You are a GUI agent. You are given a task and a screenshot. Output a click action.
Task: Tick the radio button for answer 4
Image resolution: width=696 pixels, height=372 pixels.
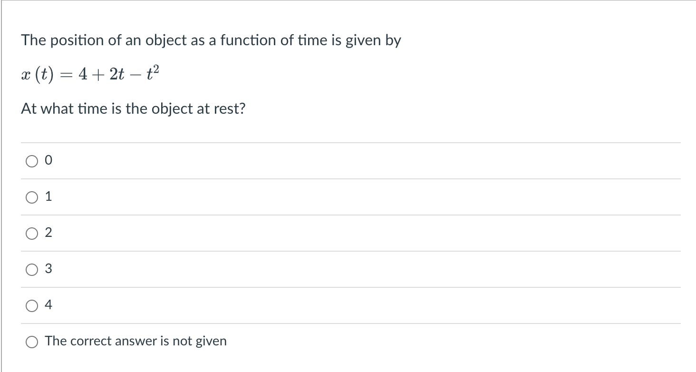click(x=32, y=306)
